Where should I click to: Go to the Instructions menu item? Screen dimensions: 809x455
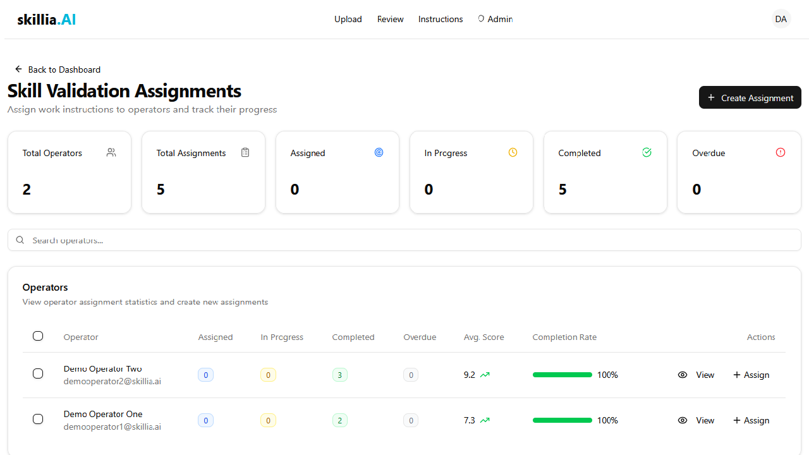[441, 19]
